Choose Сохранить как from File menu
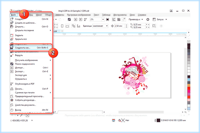 click(31, 48)
